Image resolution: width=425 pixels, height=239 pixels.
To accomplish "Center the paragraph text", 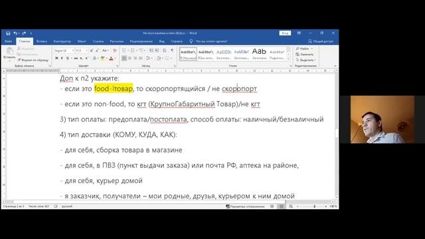I will point(130,58).
